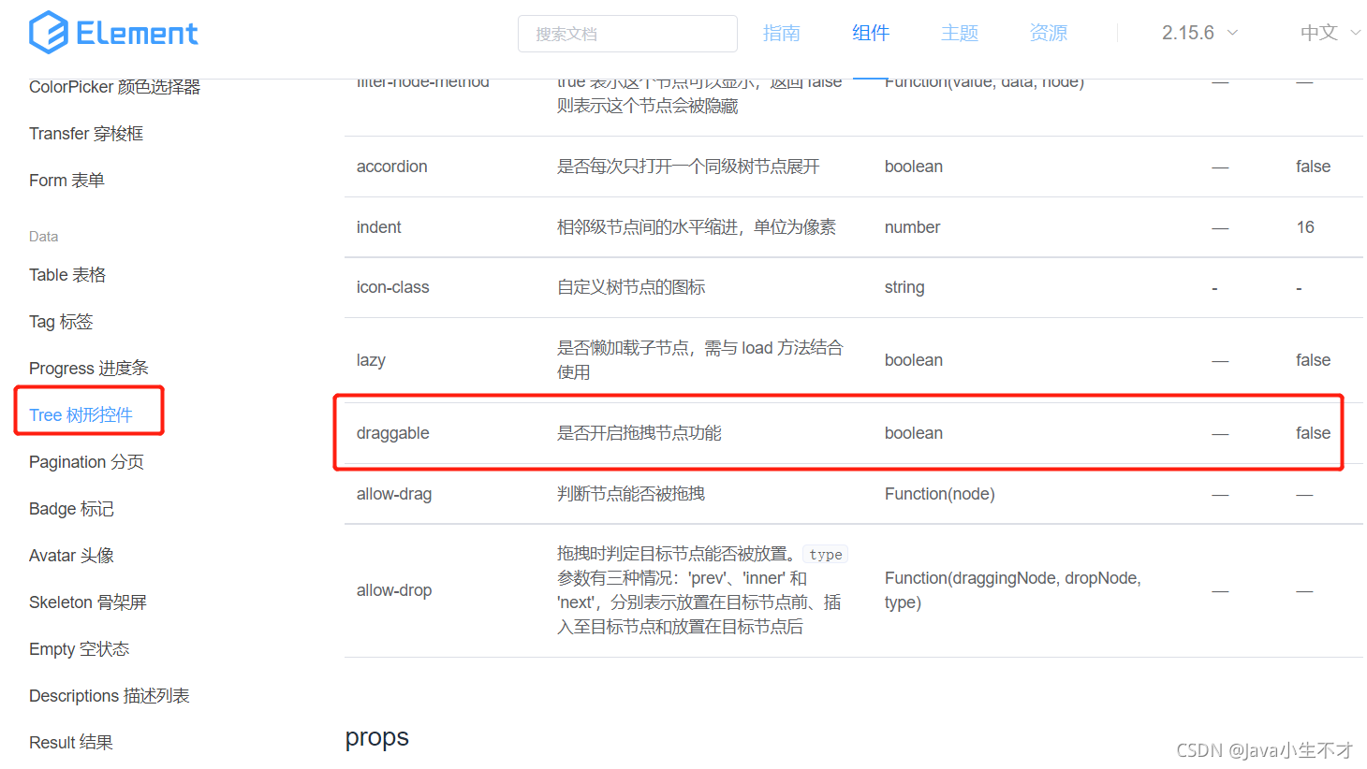Click lazy row's boolean type cell
Image resolution: width=1367 pixels, height=769 pixels.
(x=914, y=360)
